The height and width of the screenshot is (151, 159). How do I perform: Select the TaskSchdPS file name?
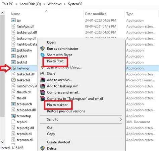click(x=27, y=86)
